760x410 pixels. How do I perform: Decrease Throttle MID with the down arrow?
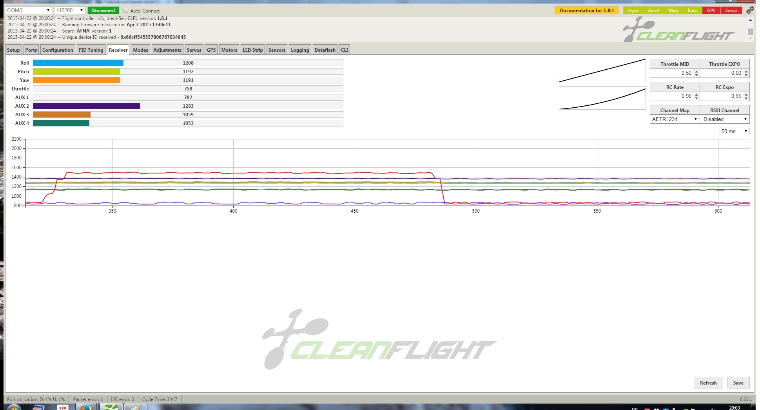(696, 75)
